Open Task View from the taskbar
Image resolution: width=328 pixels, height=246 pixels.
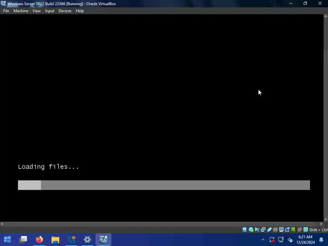click(23, 240)
